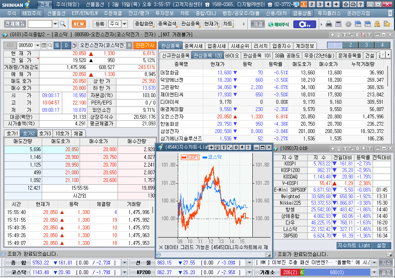This screenshot has width=395, height=278.
Task: Click the T font icon in 주식종합2 title bar
Action: (345, 35)
